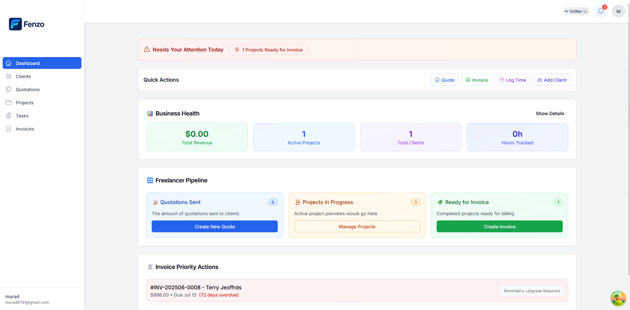This screenshot has height=310, width=630.
Task: Open the Invoices section in sidebar
Action: (x=24, y=129)
